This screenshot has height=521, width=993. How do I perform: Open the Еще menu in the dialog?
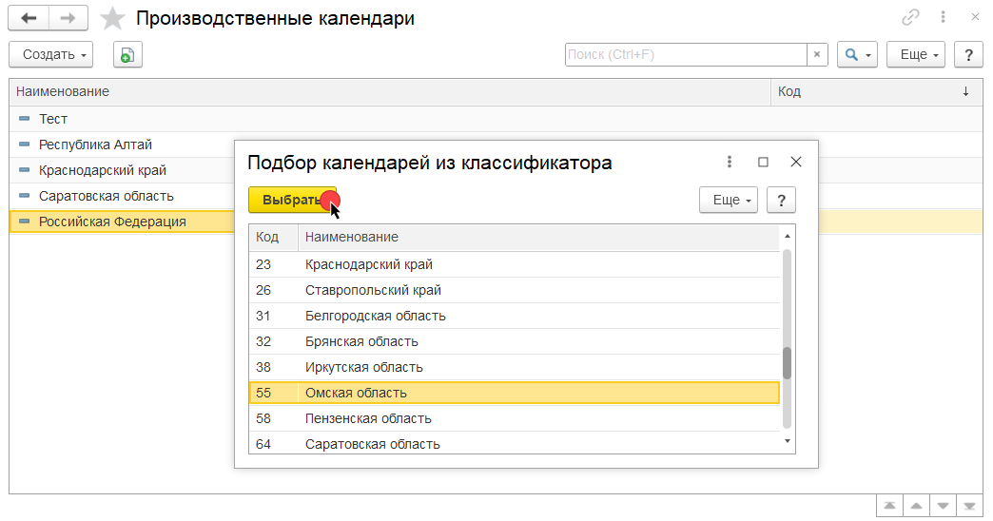click(729, 201)
